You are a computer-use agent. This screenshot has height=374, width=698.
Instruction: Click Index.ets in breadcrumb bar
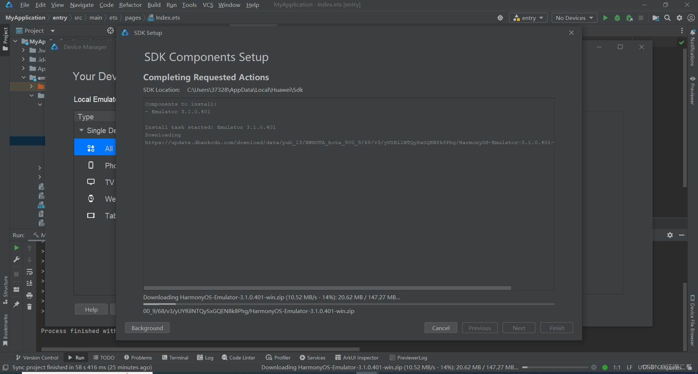[164, 18]
